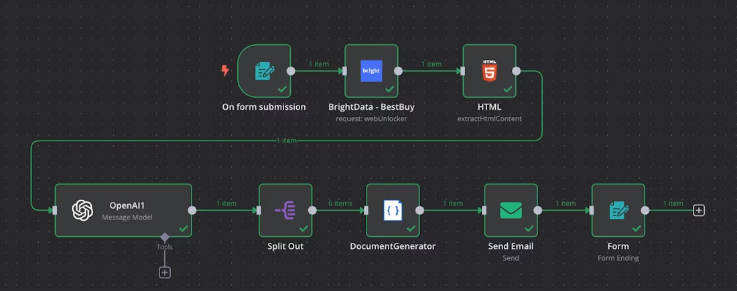The width and height of the screenshot is (737, 291).
Task: Click the "Tools" label under OpenAI1
Action: point(165,247)
